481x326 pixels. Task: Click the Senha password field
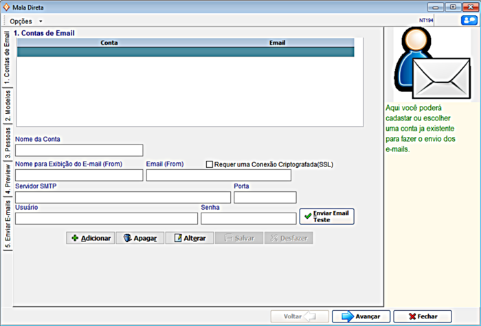(x=248, y=219)
